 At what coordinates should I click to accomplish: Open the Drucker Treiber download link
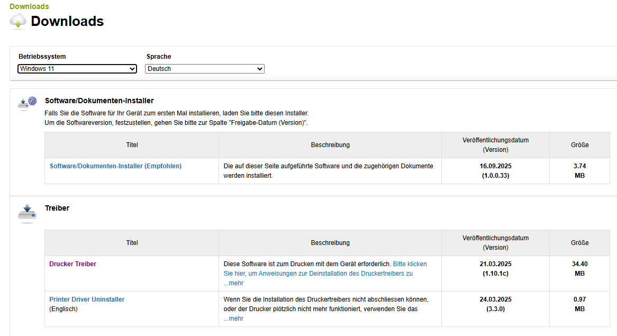click(x=73, y=264)
